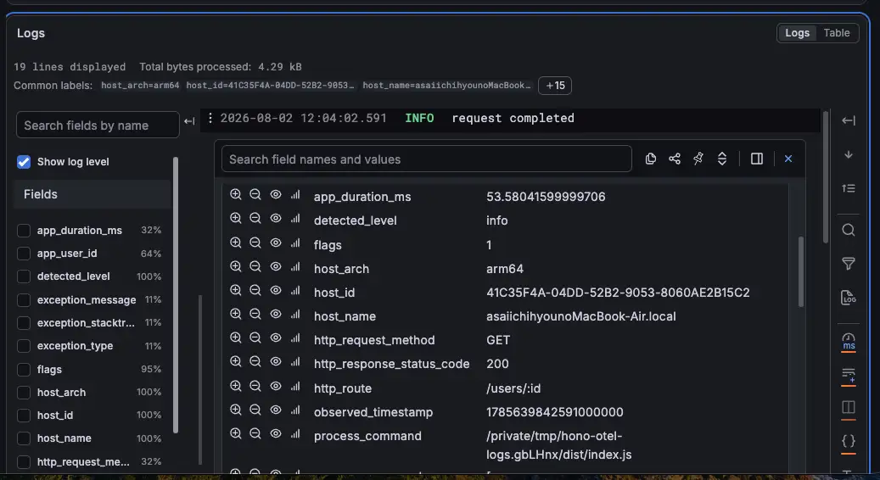Open stats icon for flags row
This screenshot has width=880, height=480.
point(295,243)
